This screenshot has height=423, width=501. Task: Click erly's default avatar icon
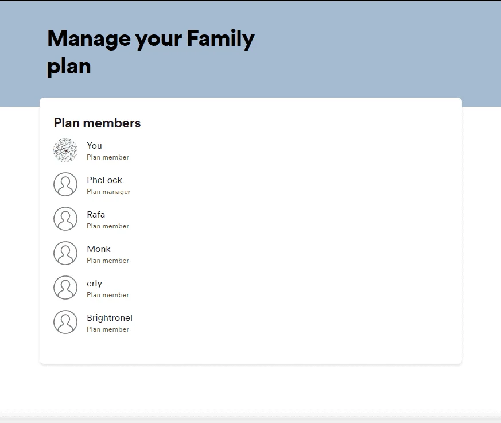[x=65, y=288]
